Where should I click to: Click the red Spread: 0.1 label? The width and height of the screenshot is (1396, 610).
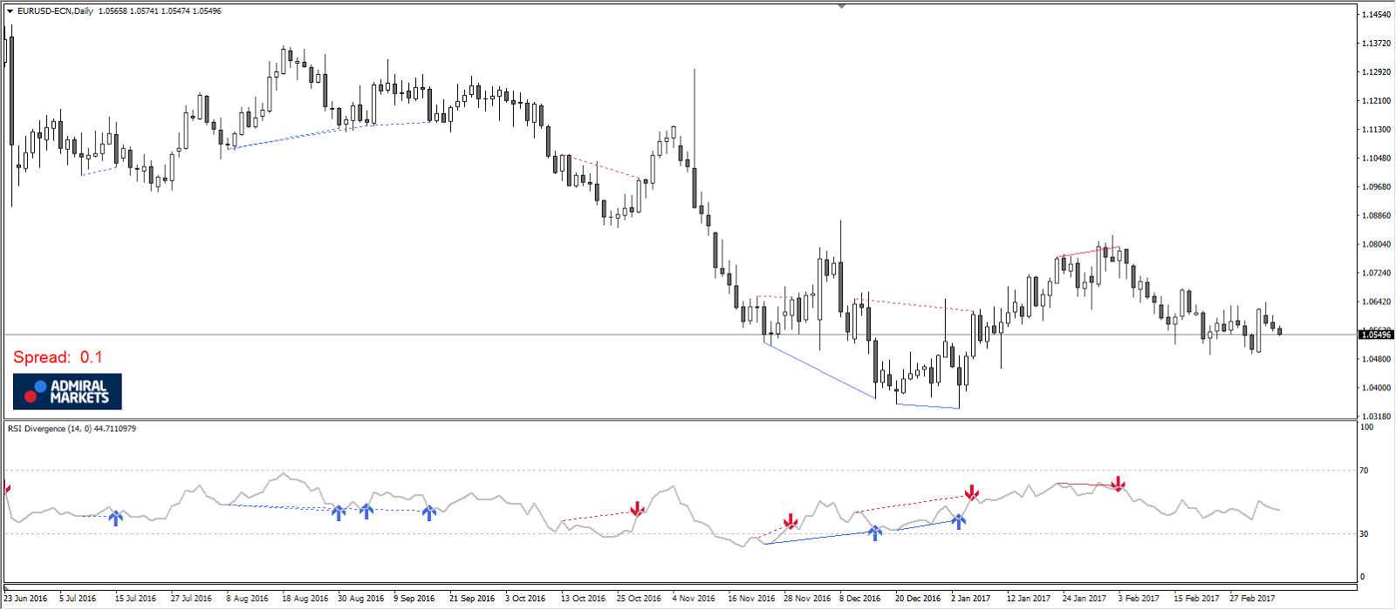[58, 357]
